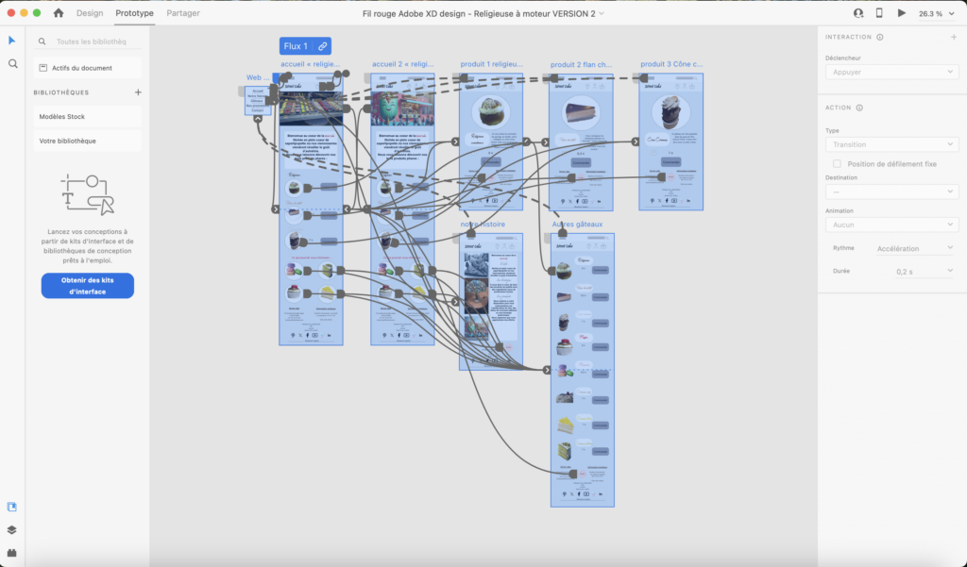The image size is (967, 567).
Task: Click the Flux 1 link icon
Action: 322,46
